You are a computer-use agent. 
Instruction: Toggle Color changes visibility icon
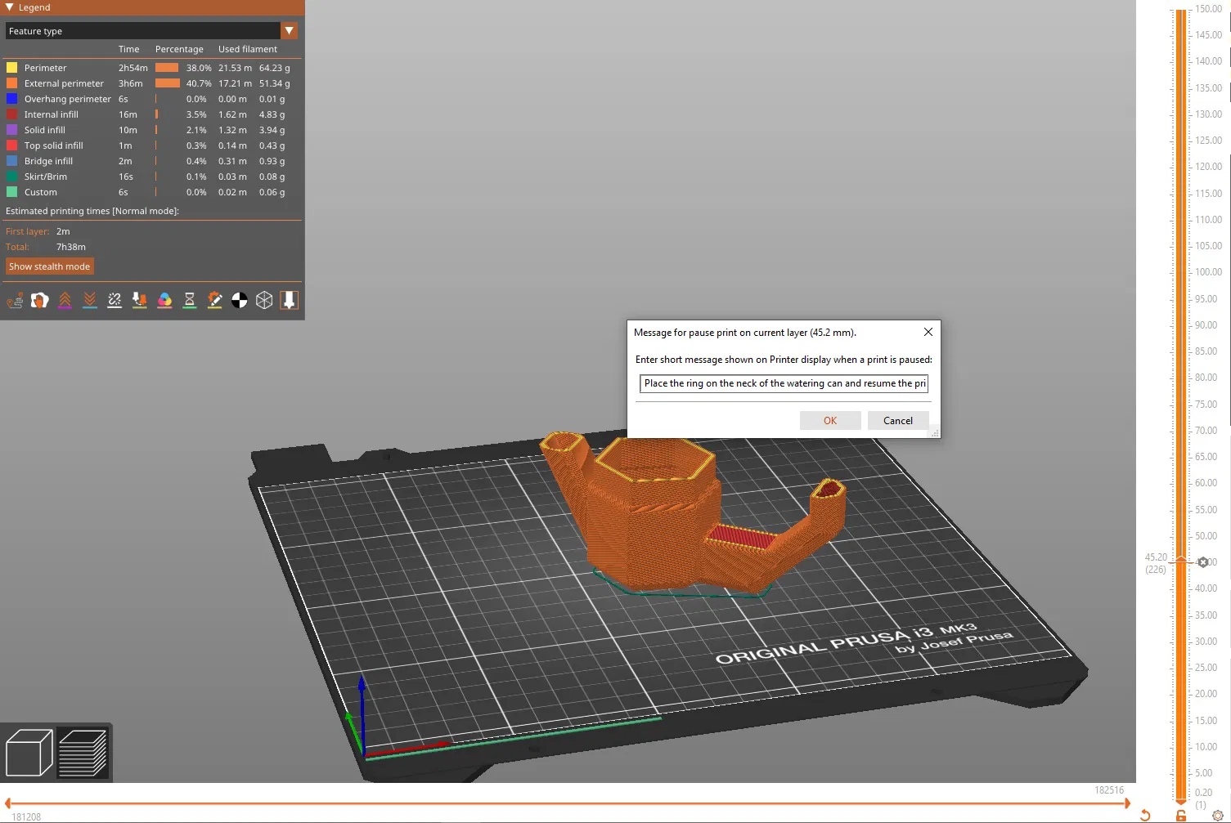(164, 301)
